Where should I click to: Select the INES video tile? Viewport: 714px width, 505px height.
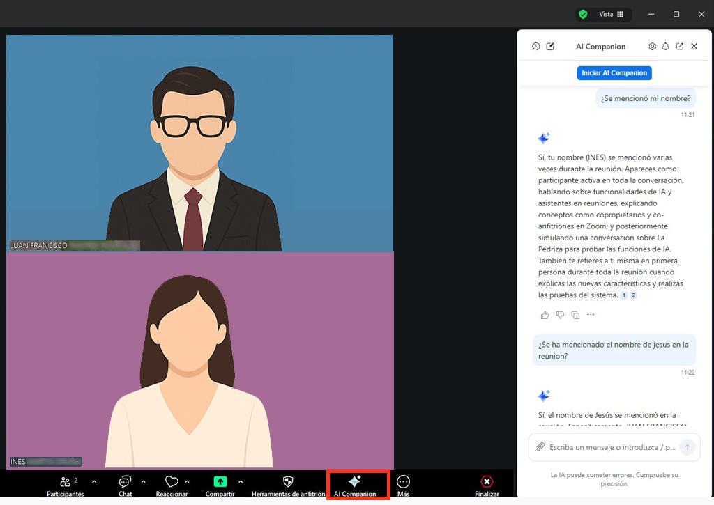coord(199,360)
